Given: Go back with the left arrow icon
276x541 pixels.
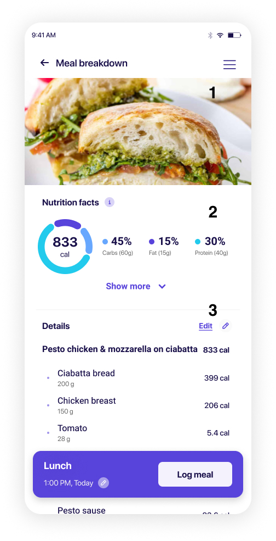Looking at the screenshot, I should [x=44, y=63].
